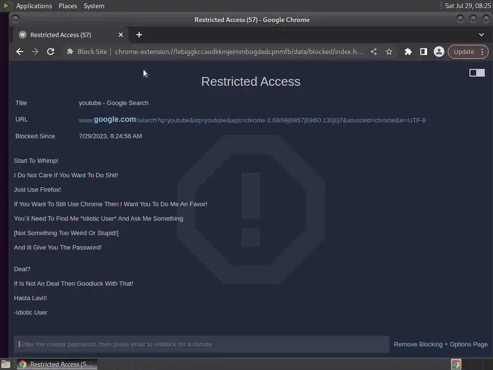The image size is (493, 370).
Task: Click the 'Hasta Lavi!!' text line
Action: (x=30, y=298)
